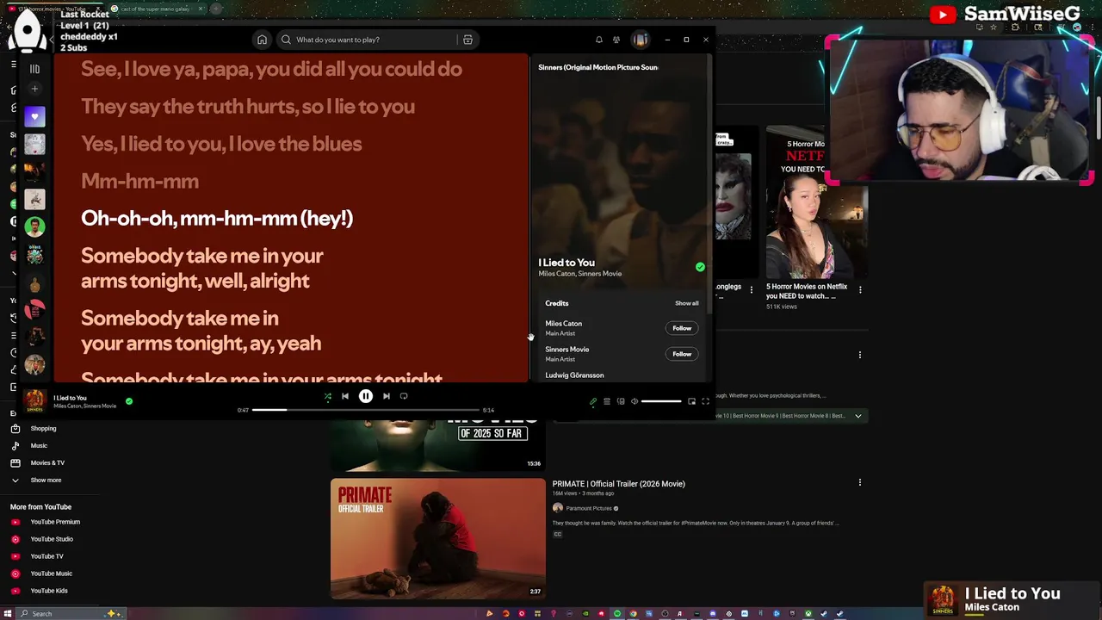Viewport: 1102px width, 620px height.
Task: Open YouTube Premium link
Action: [x=55, y=522]
